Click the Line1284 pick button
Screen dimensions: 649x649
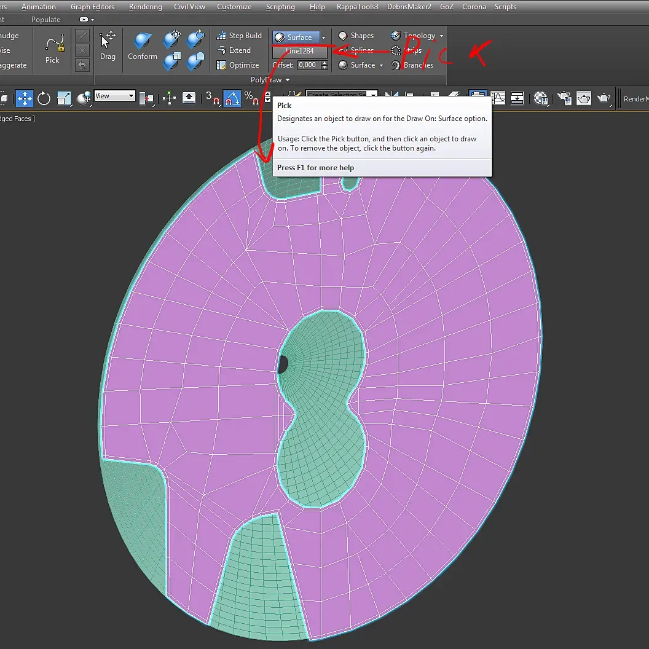coord(300,51)
